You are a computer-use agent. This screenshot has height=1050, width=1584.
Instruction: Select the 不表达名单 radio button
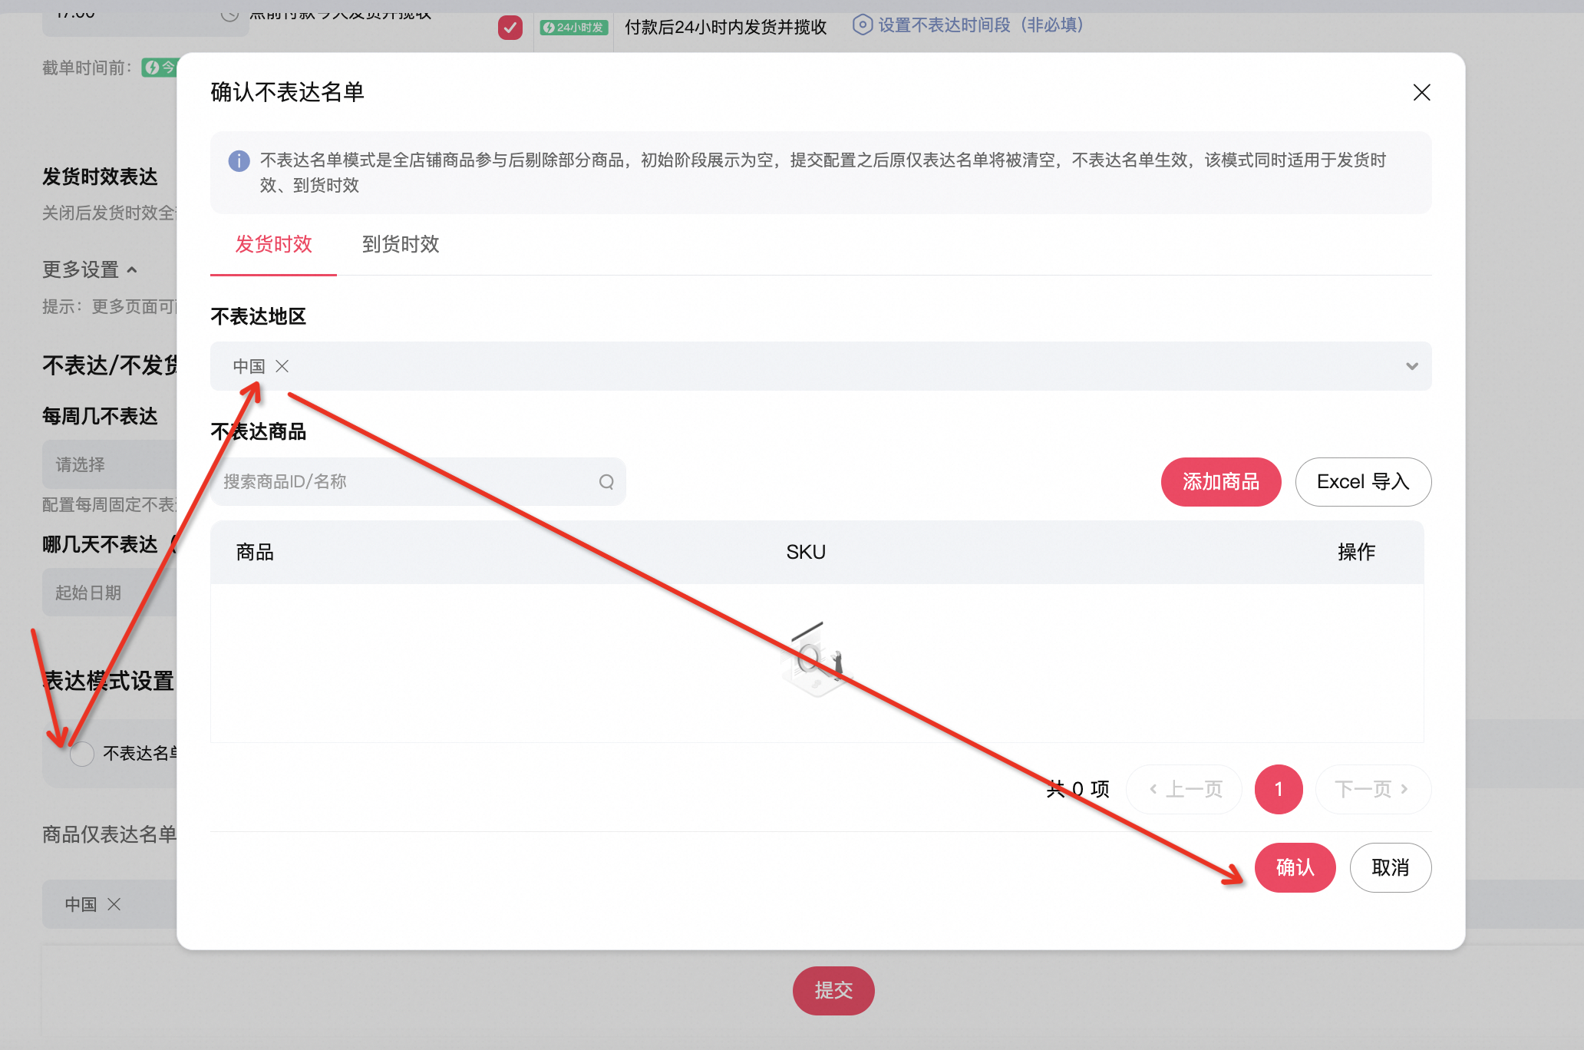(82, 754)
